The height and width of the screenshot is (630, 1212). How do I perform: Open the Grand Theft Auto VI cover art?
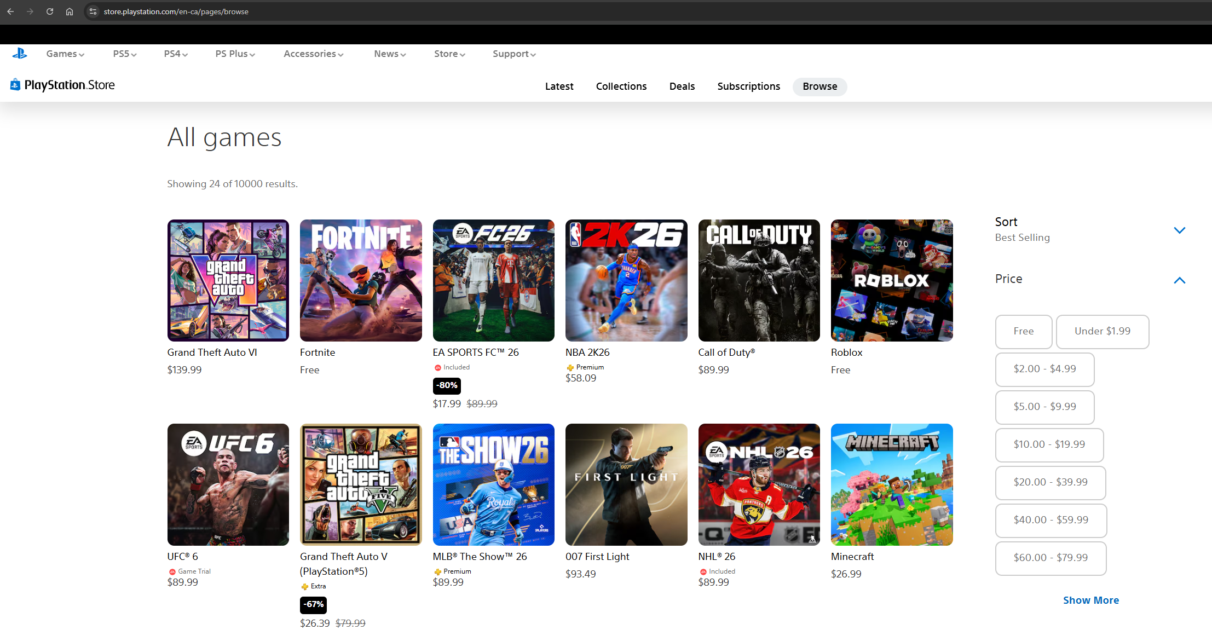tap(228, 280)
